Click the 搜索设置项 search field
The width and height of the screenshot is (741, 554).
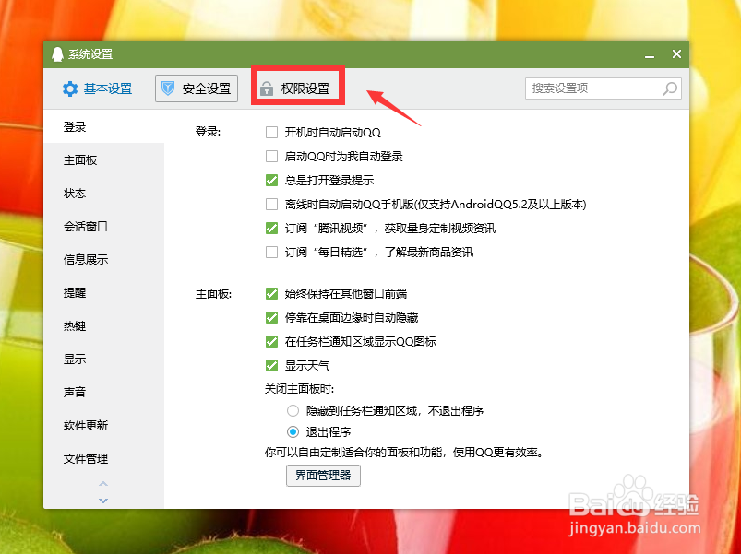pyautogui.click(x=591, y=88)
